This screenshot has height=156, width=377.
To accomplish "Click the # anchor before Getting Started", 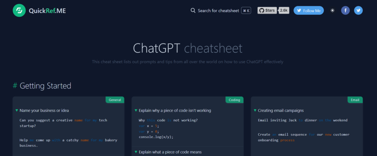I will [15, 86].
